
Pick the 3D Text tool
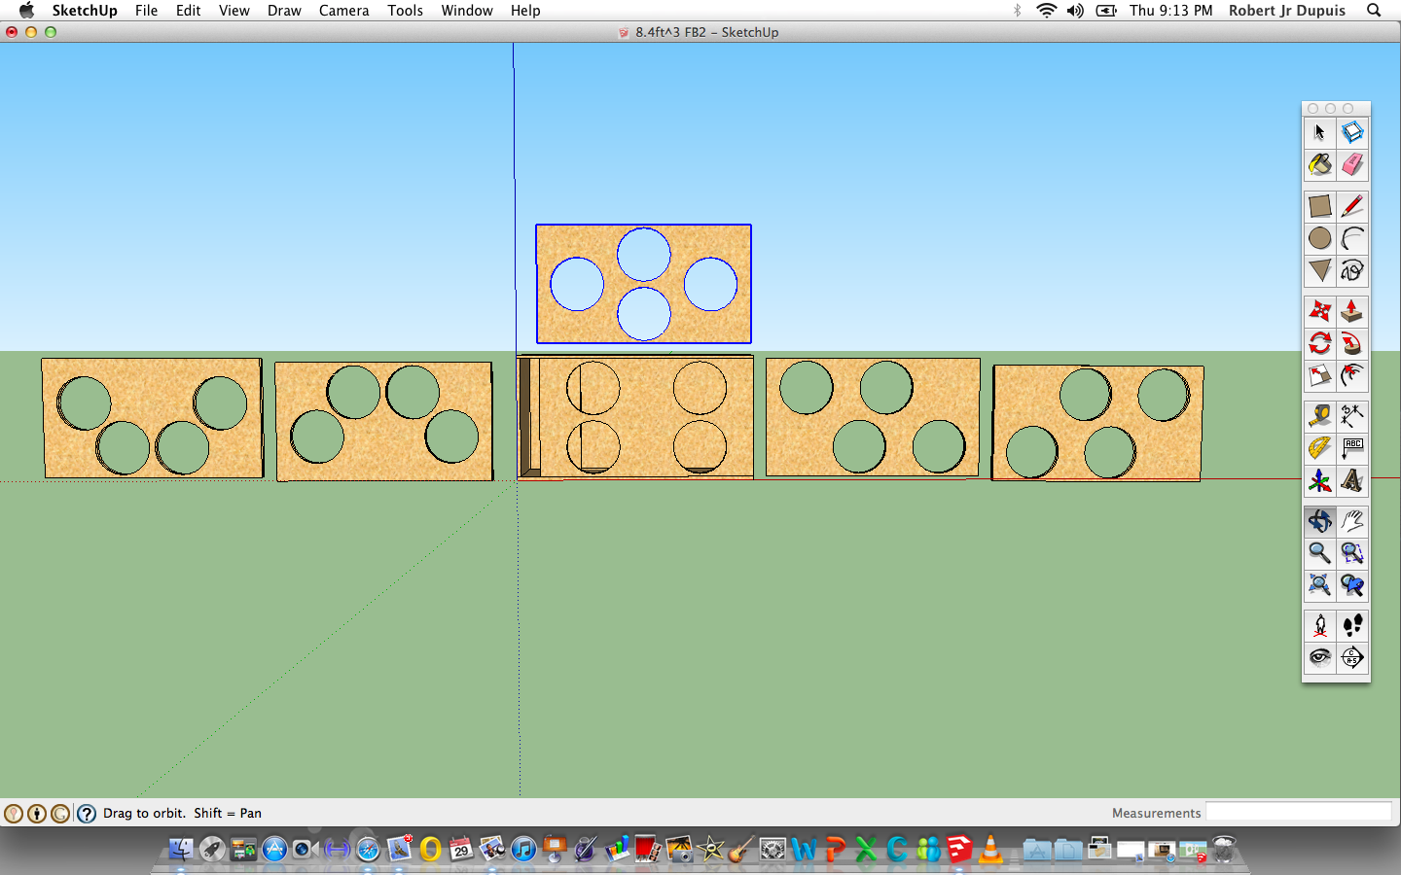[x=1352, y=480]
